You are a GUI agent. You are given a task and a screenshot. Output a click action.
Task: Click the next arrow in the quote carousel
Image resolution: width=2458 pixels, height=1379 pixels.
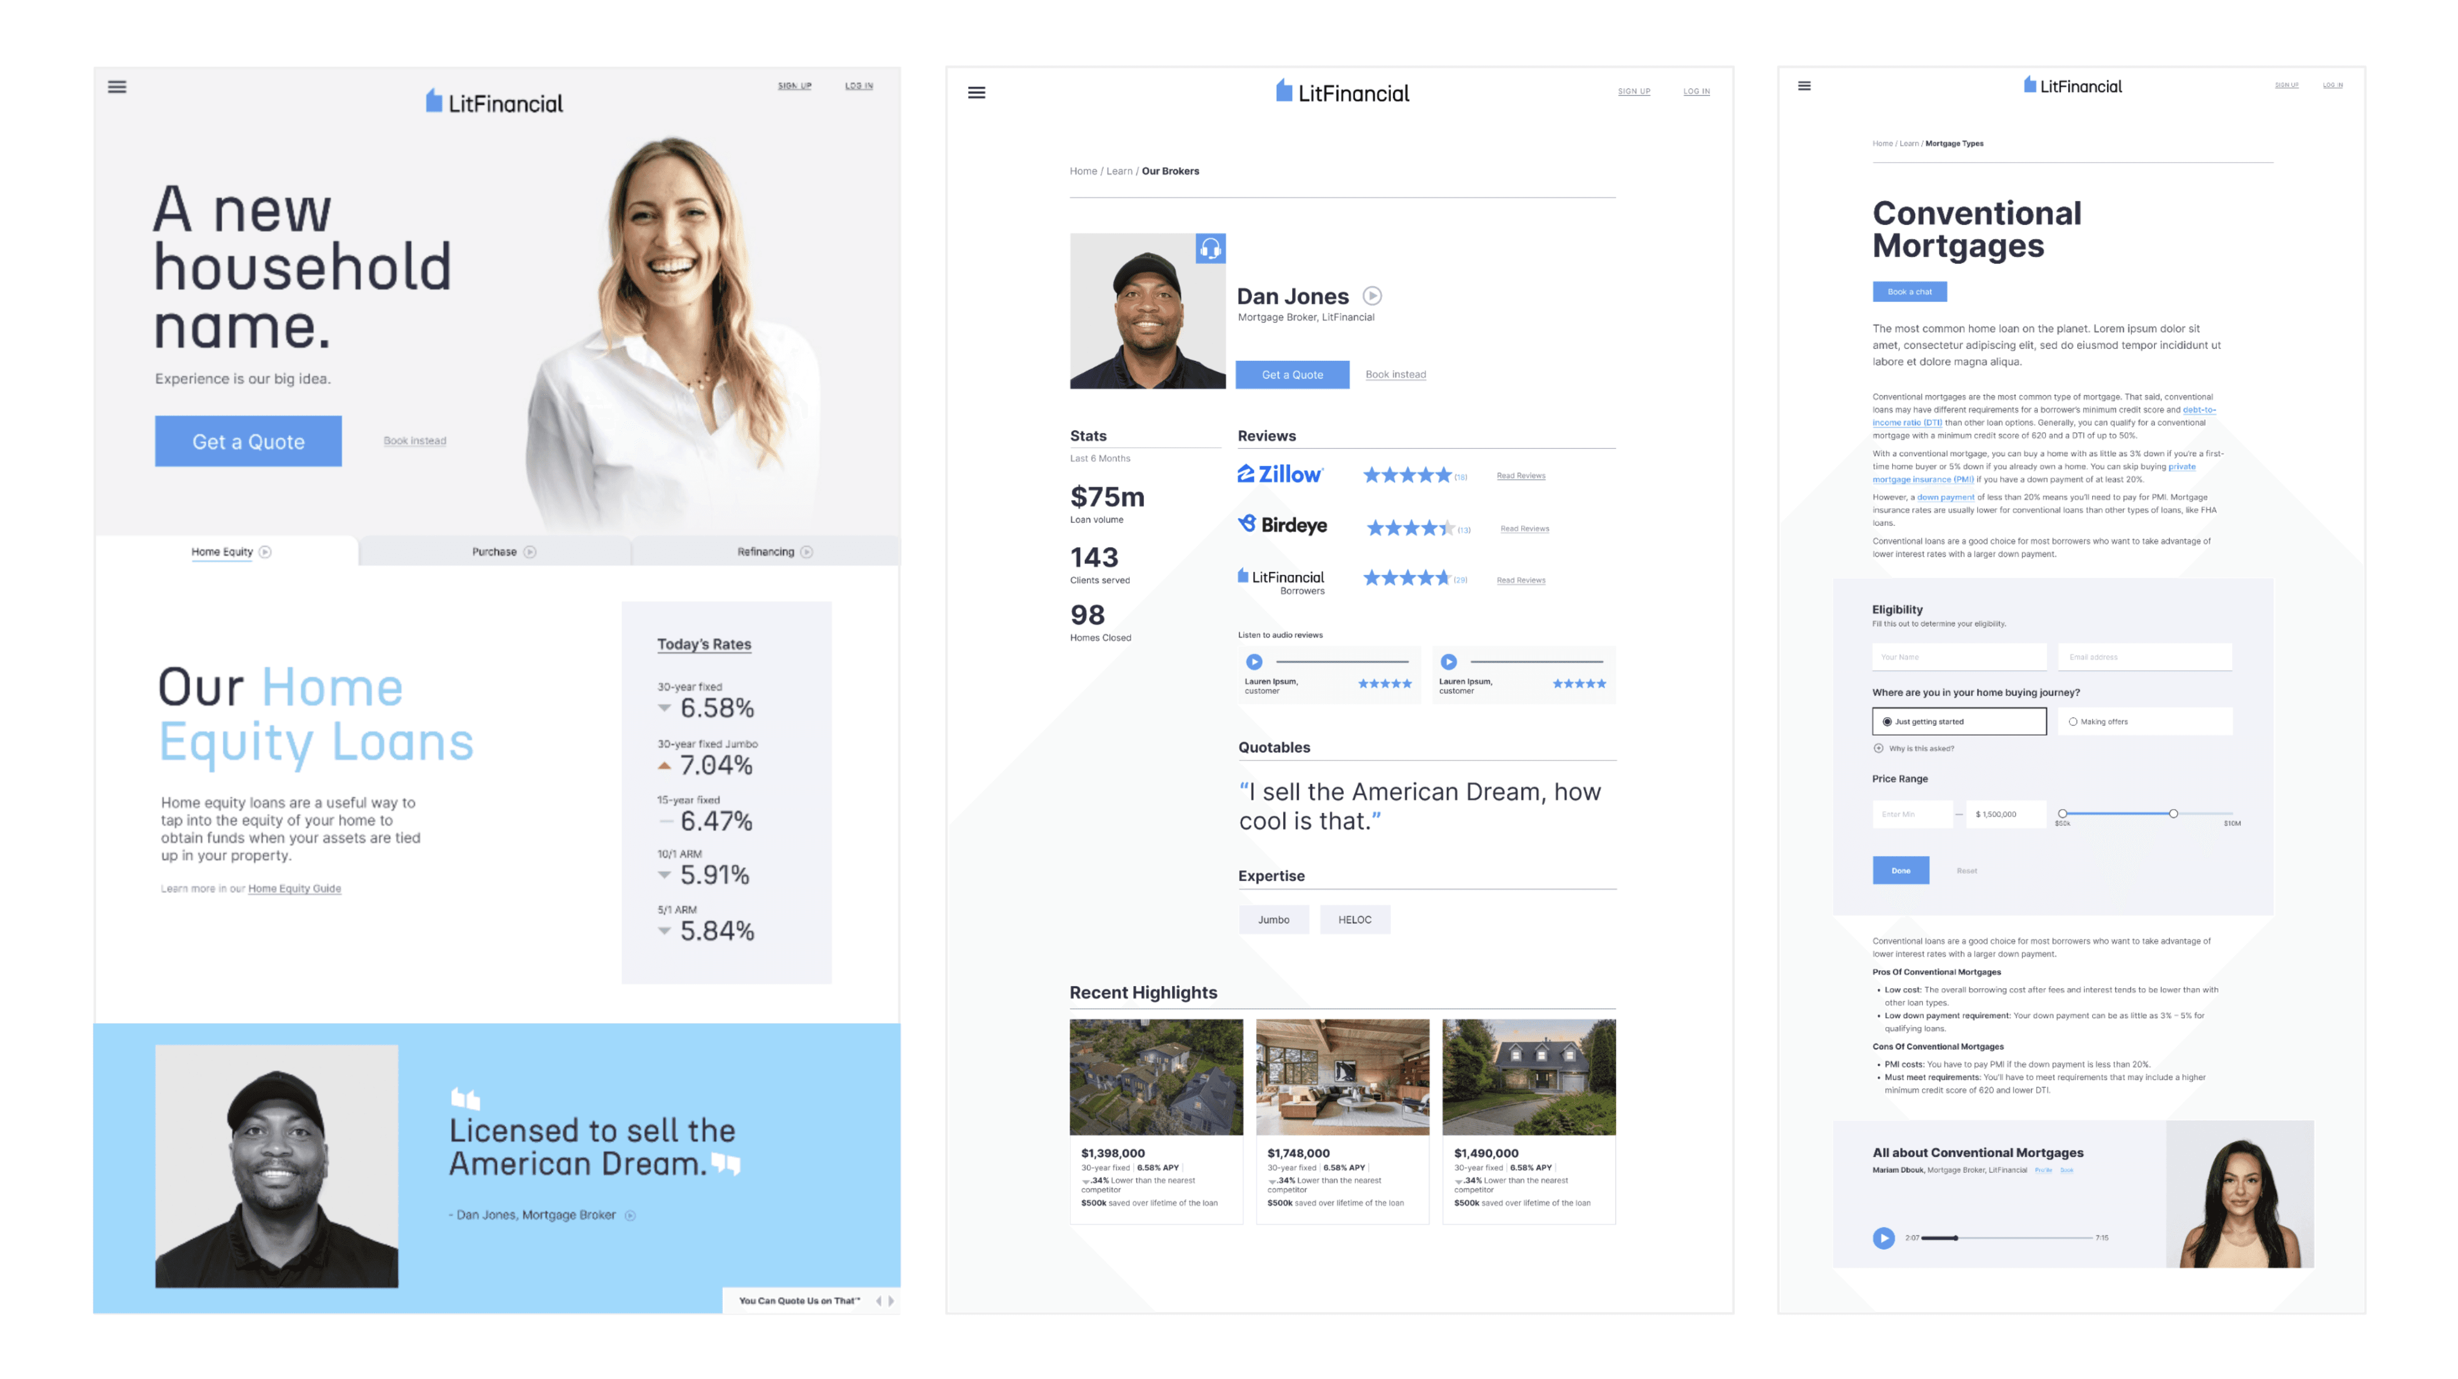pos(891,1300)
